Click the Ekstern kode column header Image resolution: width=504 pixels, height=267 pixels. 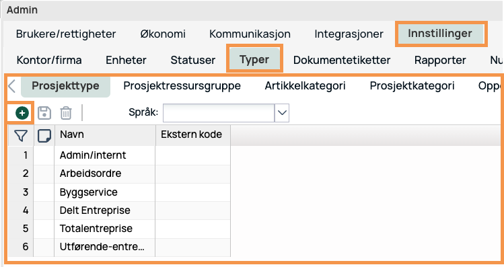[x=193, y=136]
